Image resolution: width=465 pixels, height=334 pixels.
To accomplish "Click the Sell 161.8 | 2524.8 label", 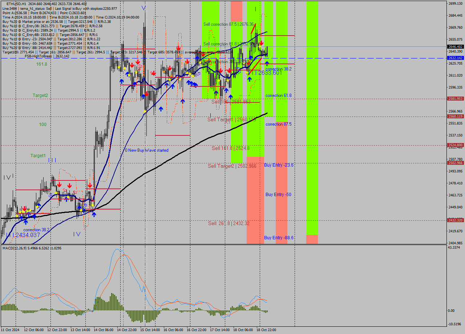I will (x=231, y=148).
